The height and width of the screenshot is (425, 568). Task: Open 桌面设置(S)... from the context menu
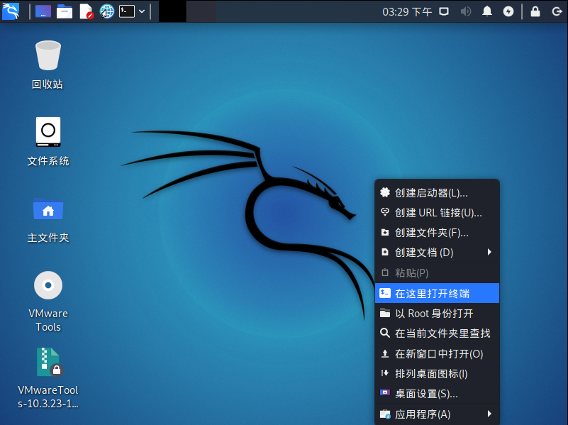pyautogui.click(x=437, y=394)
